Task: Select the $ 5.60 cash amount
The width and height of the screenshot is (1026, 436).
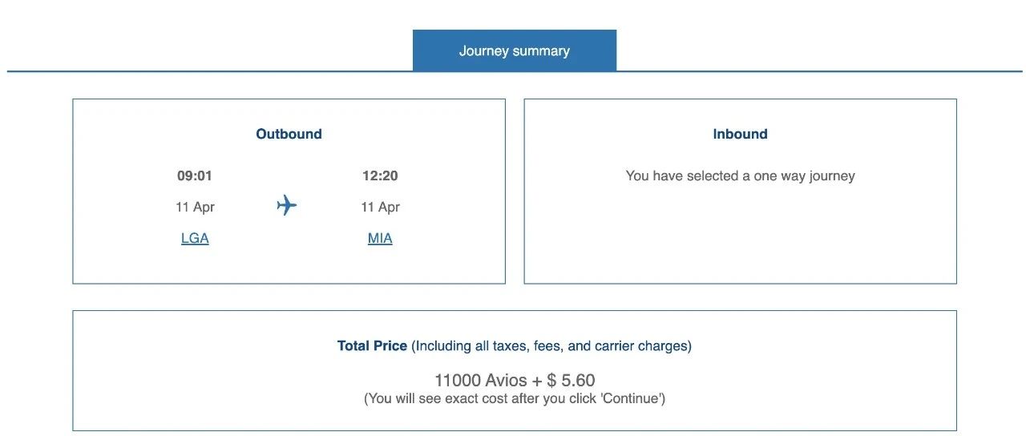Action: (572, 381)
